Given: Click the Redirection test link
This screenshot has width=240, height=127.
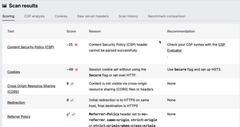Looking at the screenshot, I should [16, 103].
